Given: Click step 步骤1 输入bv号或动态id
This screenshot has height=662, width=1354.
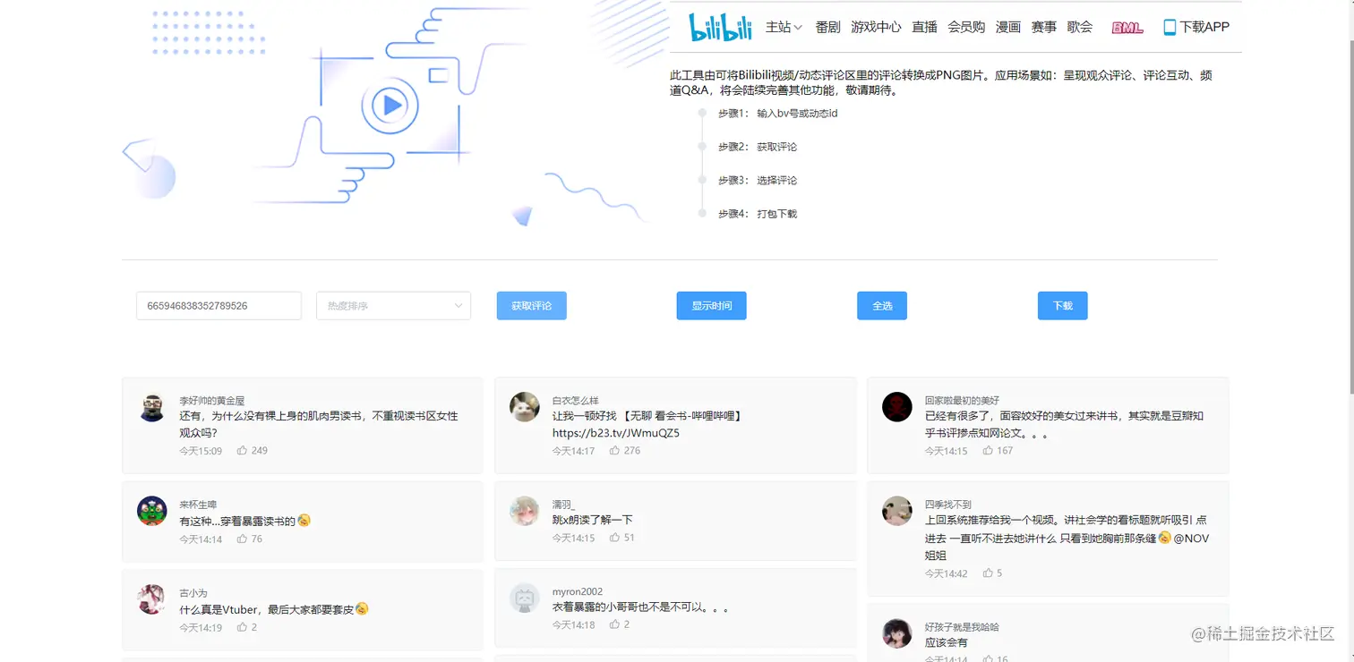Looking at the screenshot, I should pyautogui.click(x=777, y=114).
